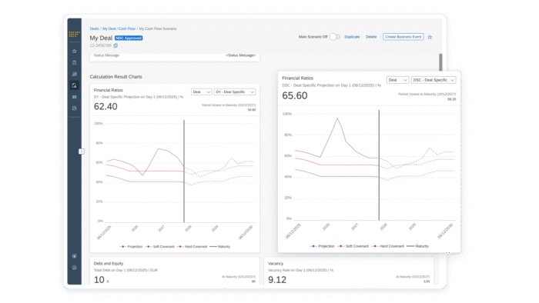Toggle the Main Scenario switch

(334, 37)
